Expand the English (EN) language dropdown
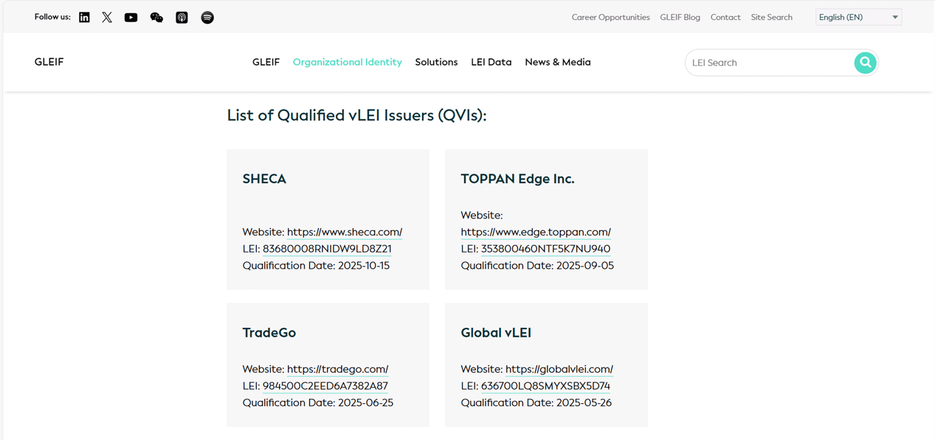 858,18
